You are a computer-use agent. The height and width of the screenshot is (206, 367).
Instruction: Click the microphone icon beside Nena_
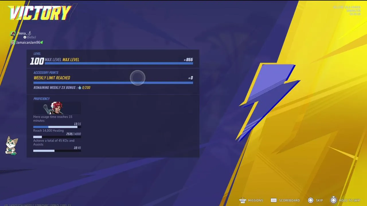click(30, 33)
